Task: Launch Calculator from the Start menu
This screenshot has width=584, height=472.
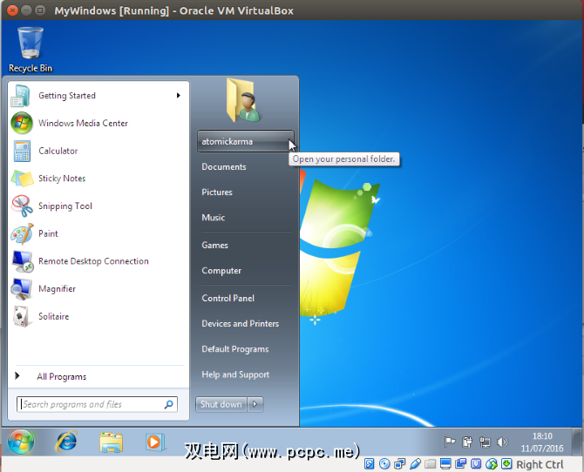Action: tap(98, 151)
